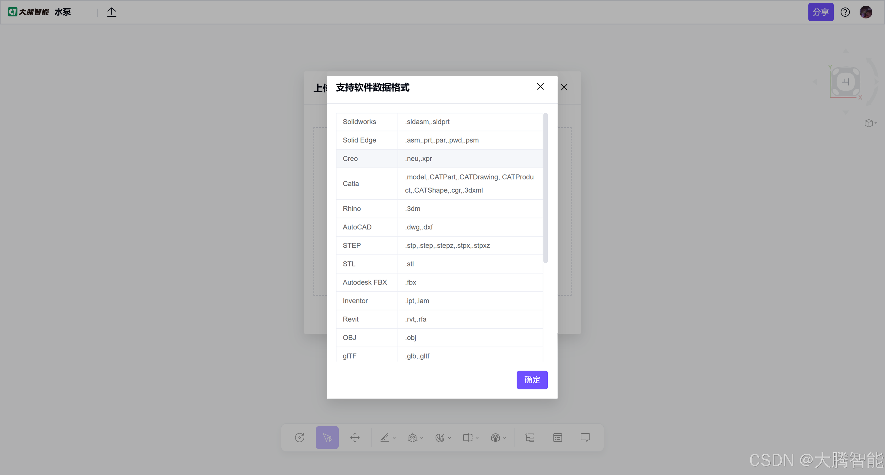This screenshot has width=885, height=475.
Task: Click the help question mark icon
Action: 845,12
